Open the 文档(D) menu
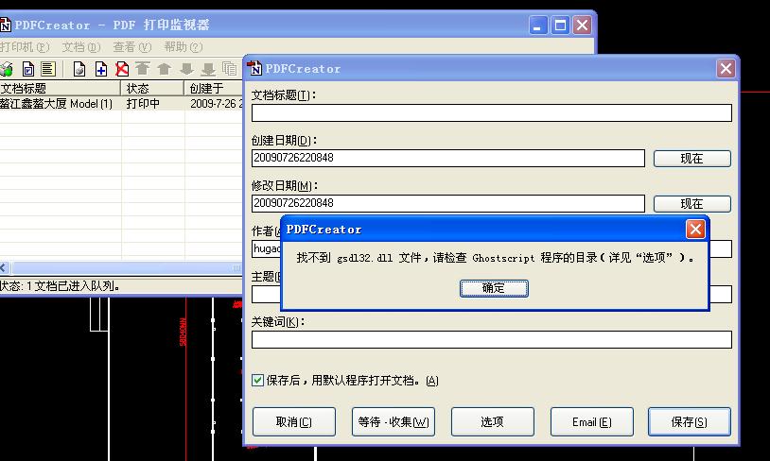 tap(81, 47)
